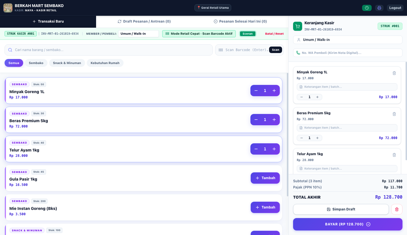This screenshot has height=235, width=407.
Task: Open the Member / Pembeli selector
Action: 138,34
